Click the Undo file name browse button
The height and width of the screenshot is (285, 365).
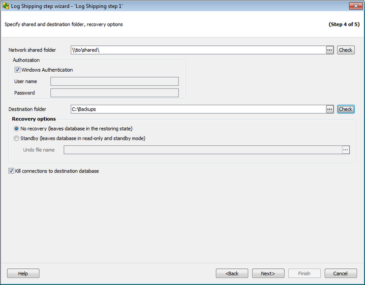pos(345,150)
